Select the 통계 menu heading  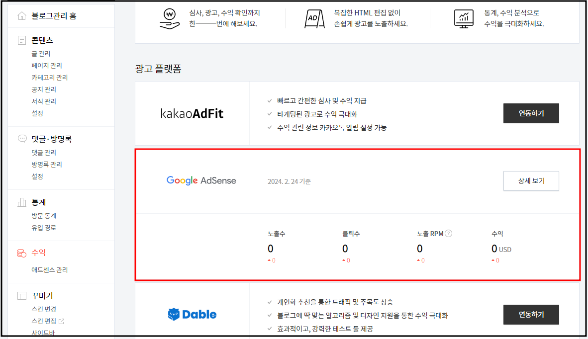click(39, 202)
